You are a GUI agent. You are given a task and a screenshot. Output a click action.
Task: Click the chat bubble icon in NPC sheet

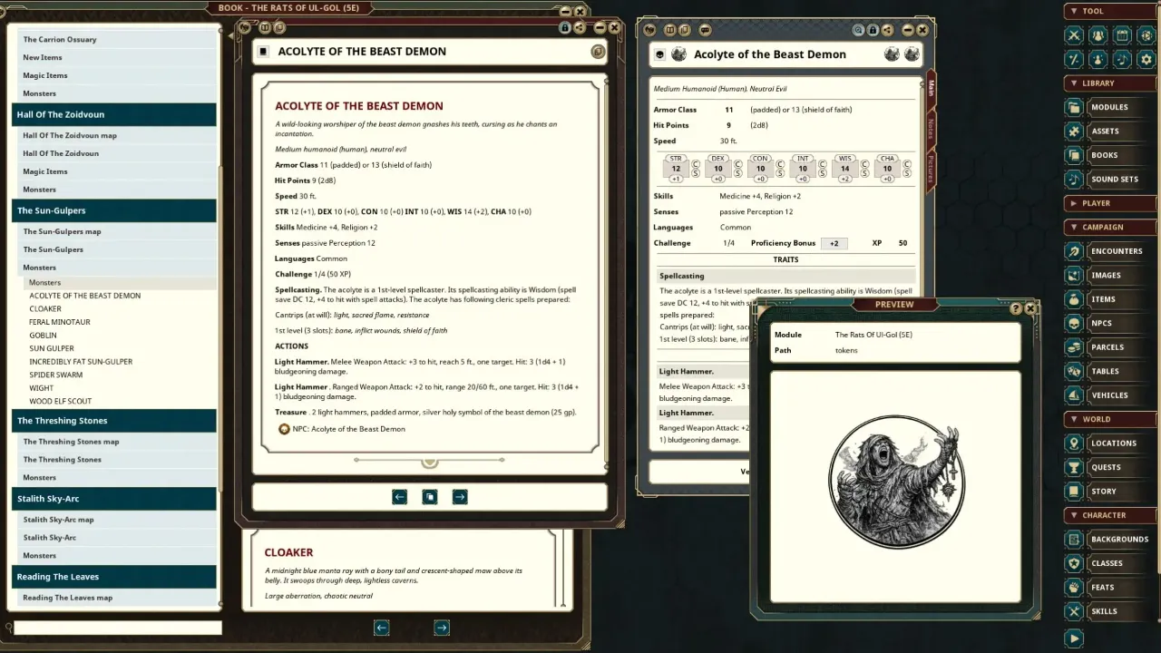click(706, 30)
